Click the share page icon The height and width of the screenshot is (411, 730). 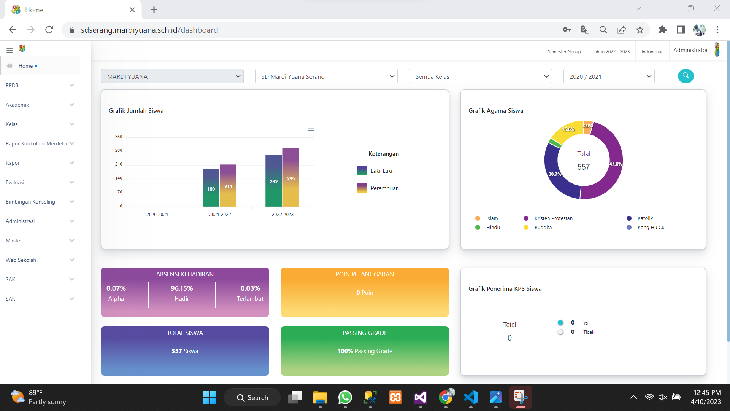click(622, 30)
